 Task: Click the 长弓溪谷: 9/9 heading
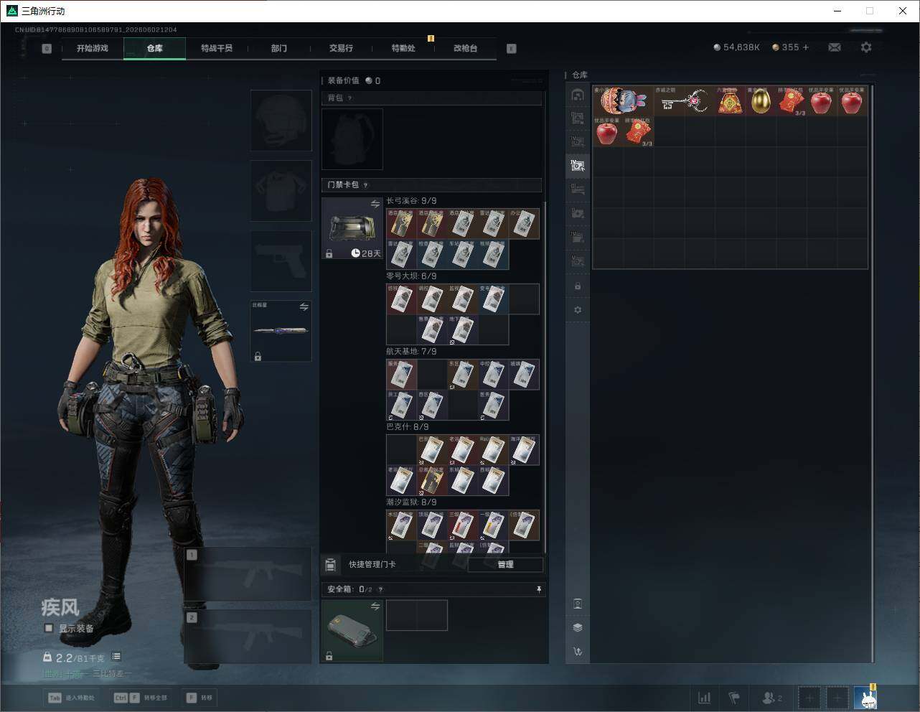[411, 201]
